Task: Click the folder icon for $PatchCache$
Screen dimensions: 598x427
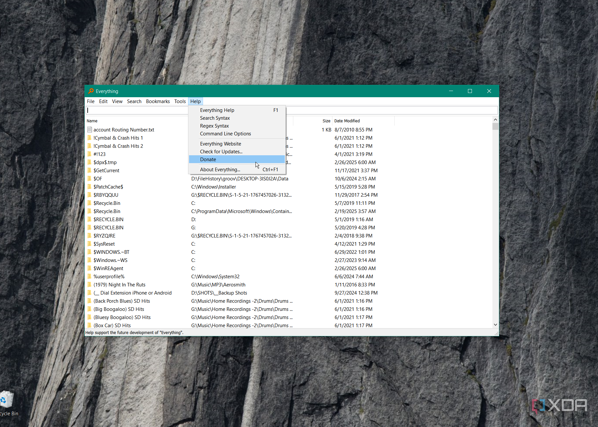Action: [x=90, y=187]
